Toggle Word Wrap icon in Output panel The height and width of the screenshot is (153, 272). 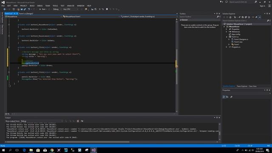[82, 121]
